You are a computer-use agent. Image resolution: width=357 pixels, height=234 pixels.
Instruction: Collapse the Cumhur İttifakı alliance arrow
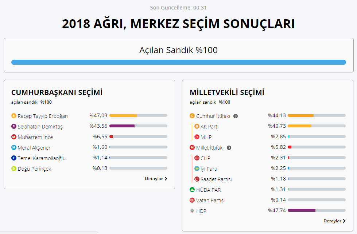[236, 116]
